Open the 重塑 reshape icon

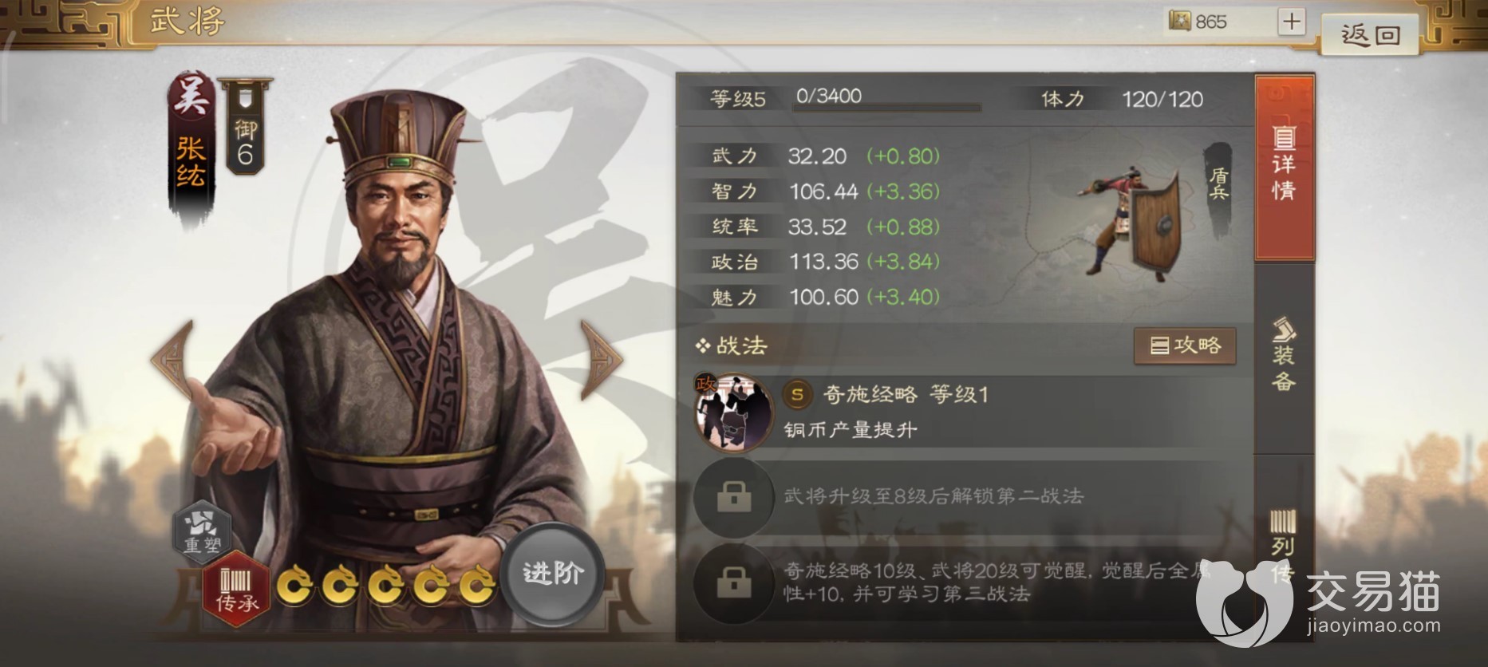point(202,529)
